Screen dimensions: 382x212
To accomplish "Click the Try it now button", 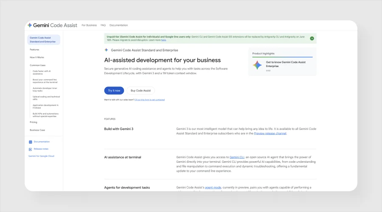I will point(114,91).
